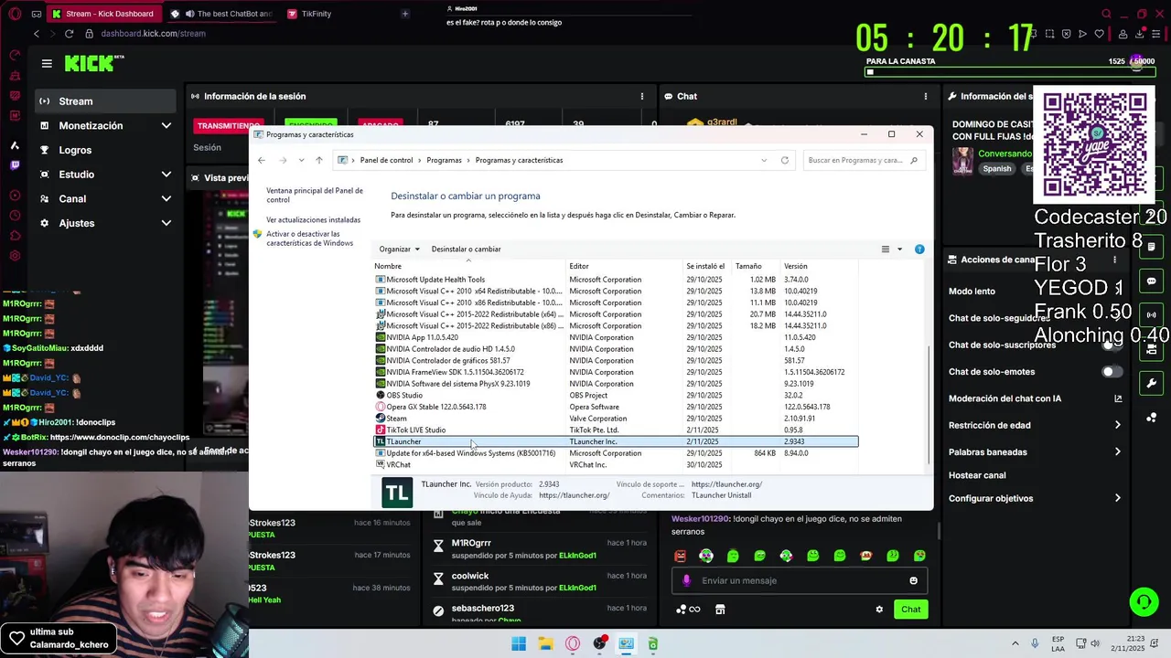This screenshot has width=1171, height=658.
Task: Click the microphone icon in chat input
Action: (x=687, y=580)
